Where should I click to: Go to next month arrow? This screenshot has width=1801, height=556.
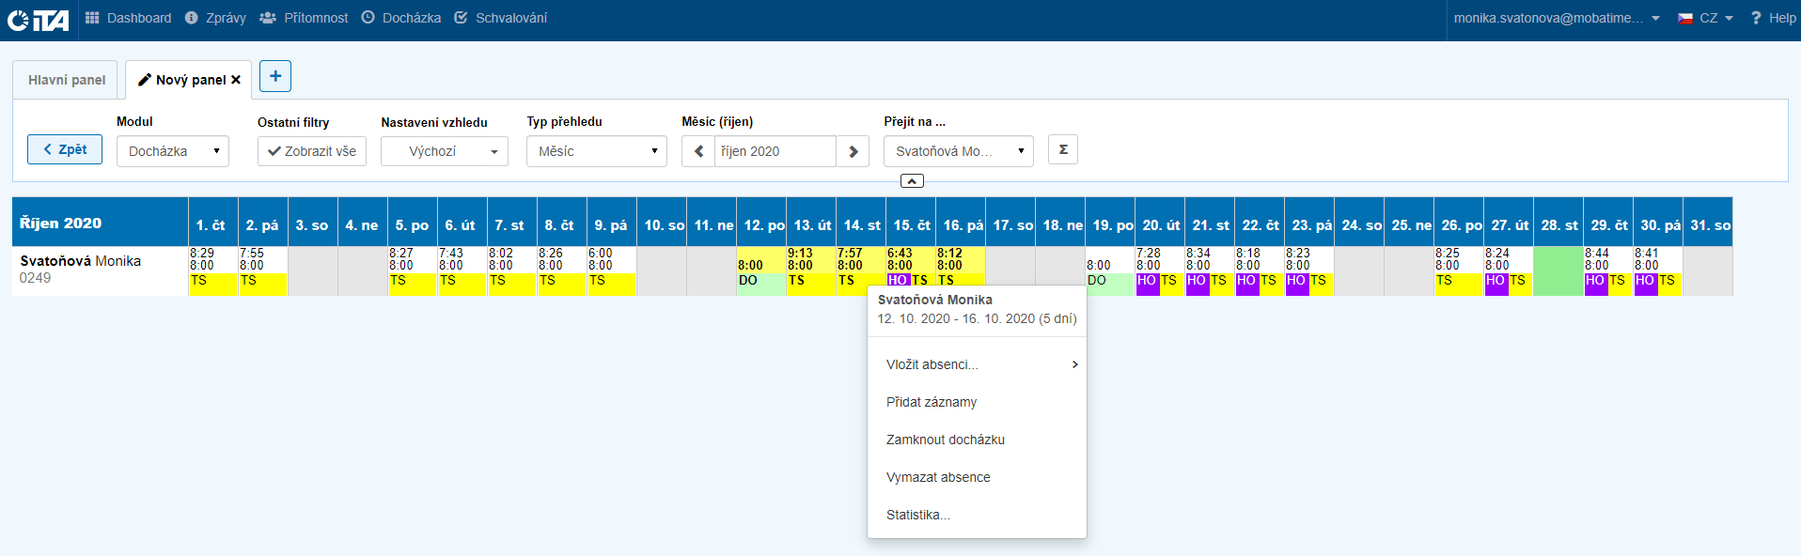[853, 151]
